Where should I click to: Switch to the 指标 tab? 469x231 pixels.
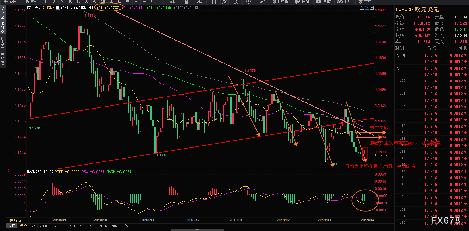(x=12, y=226)
